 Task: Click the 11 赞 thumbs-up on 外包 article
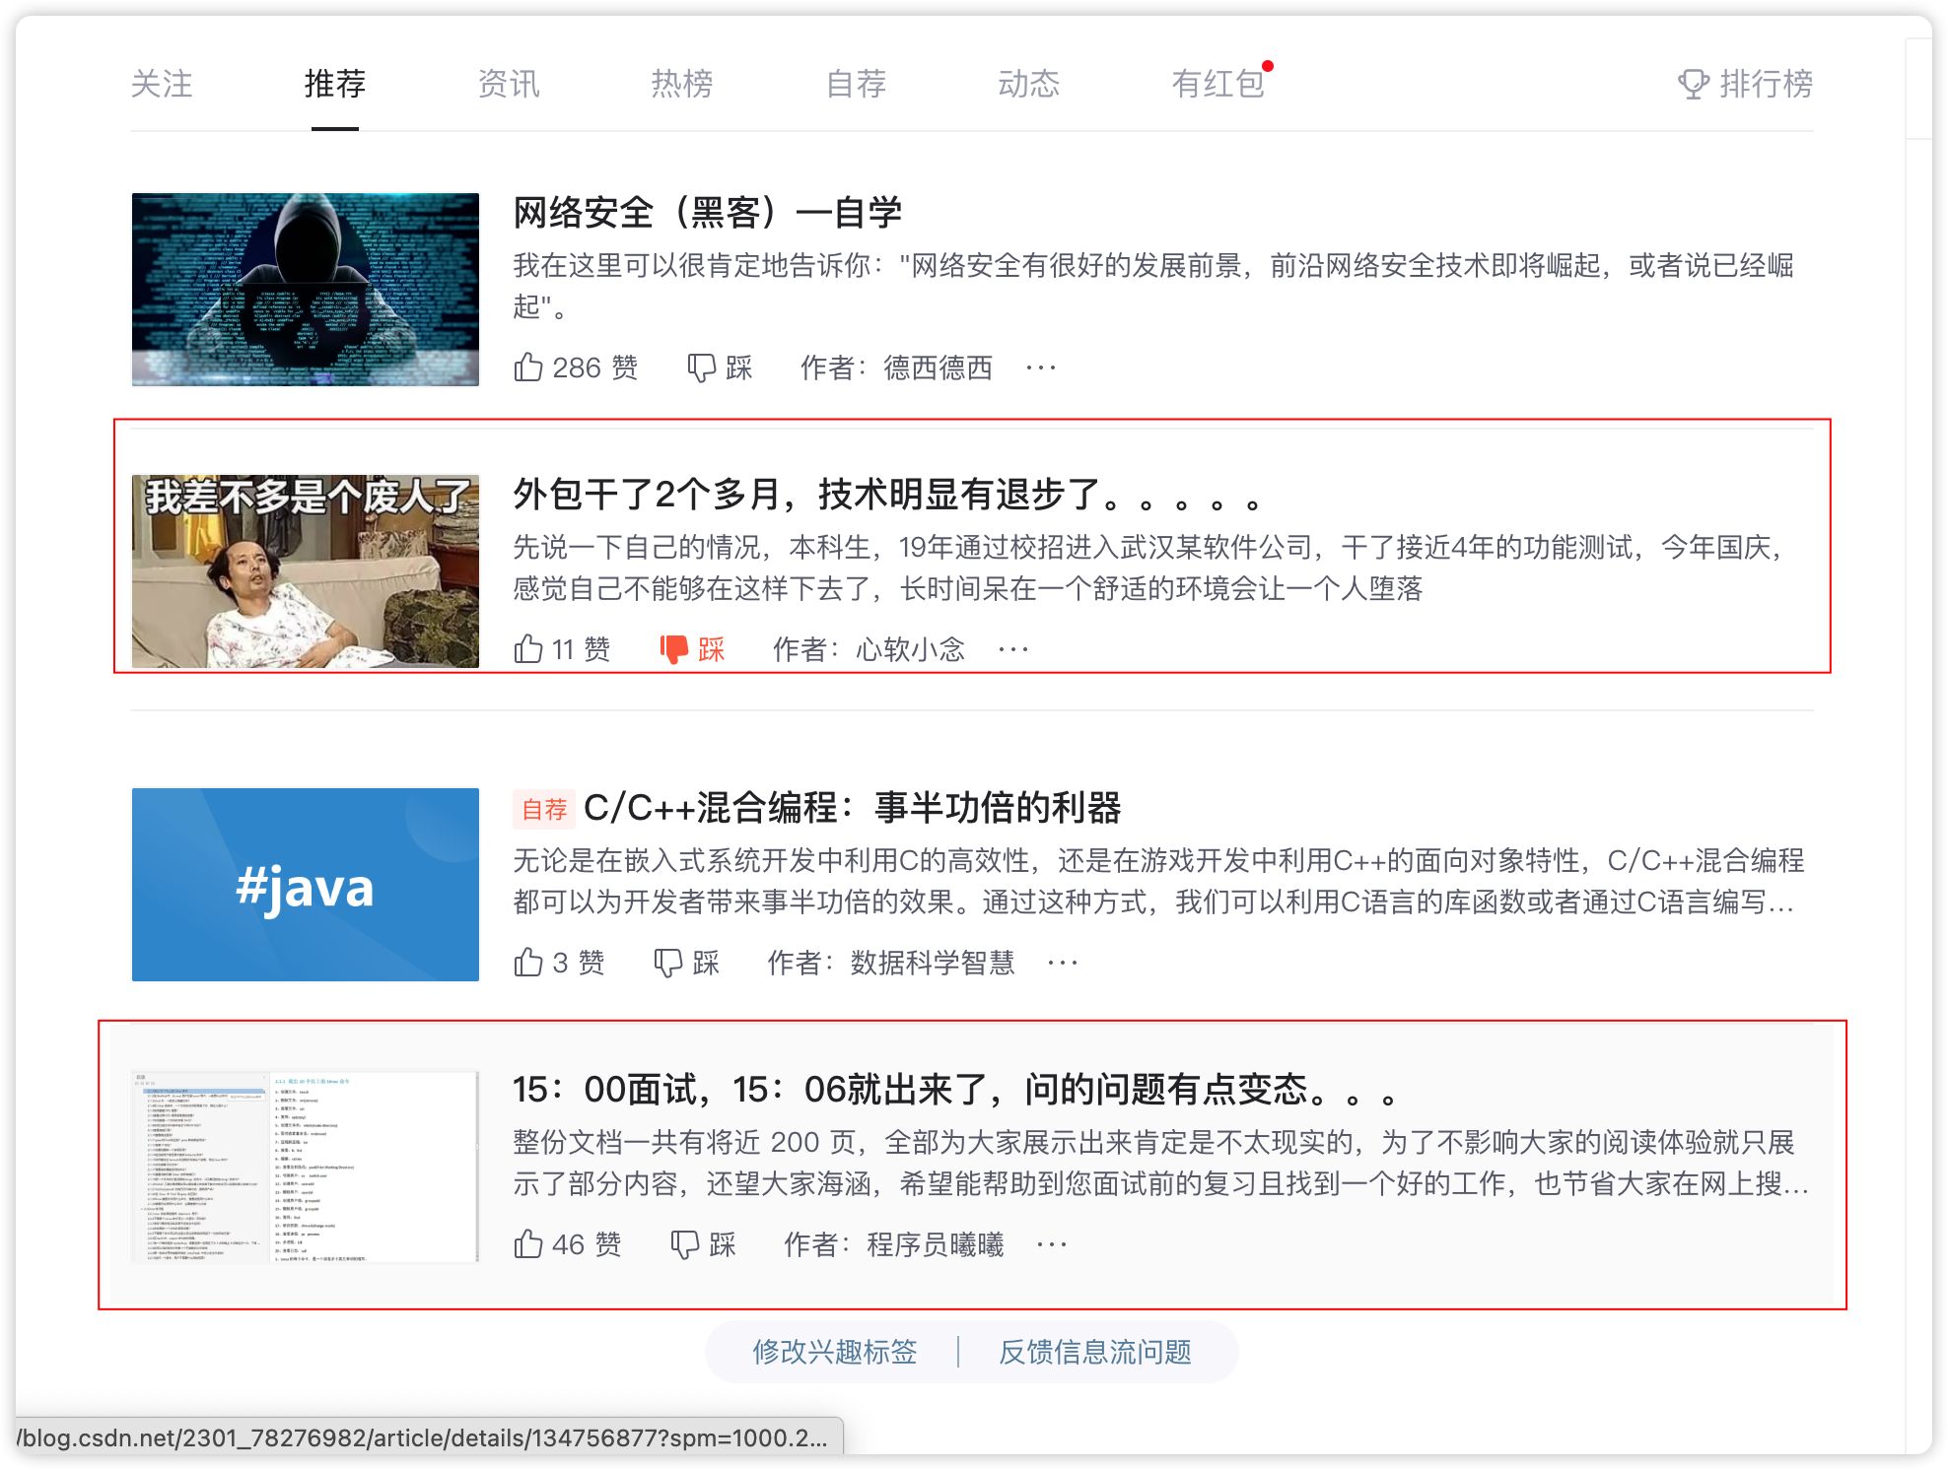click(529, 648)
